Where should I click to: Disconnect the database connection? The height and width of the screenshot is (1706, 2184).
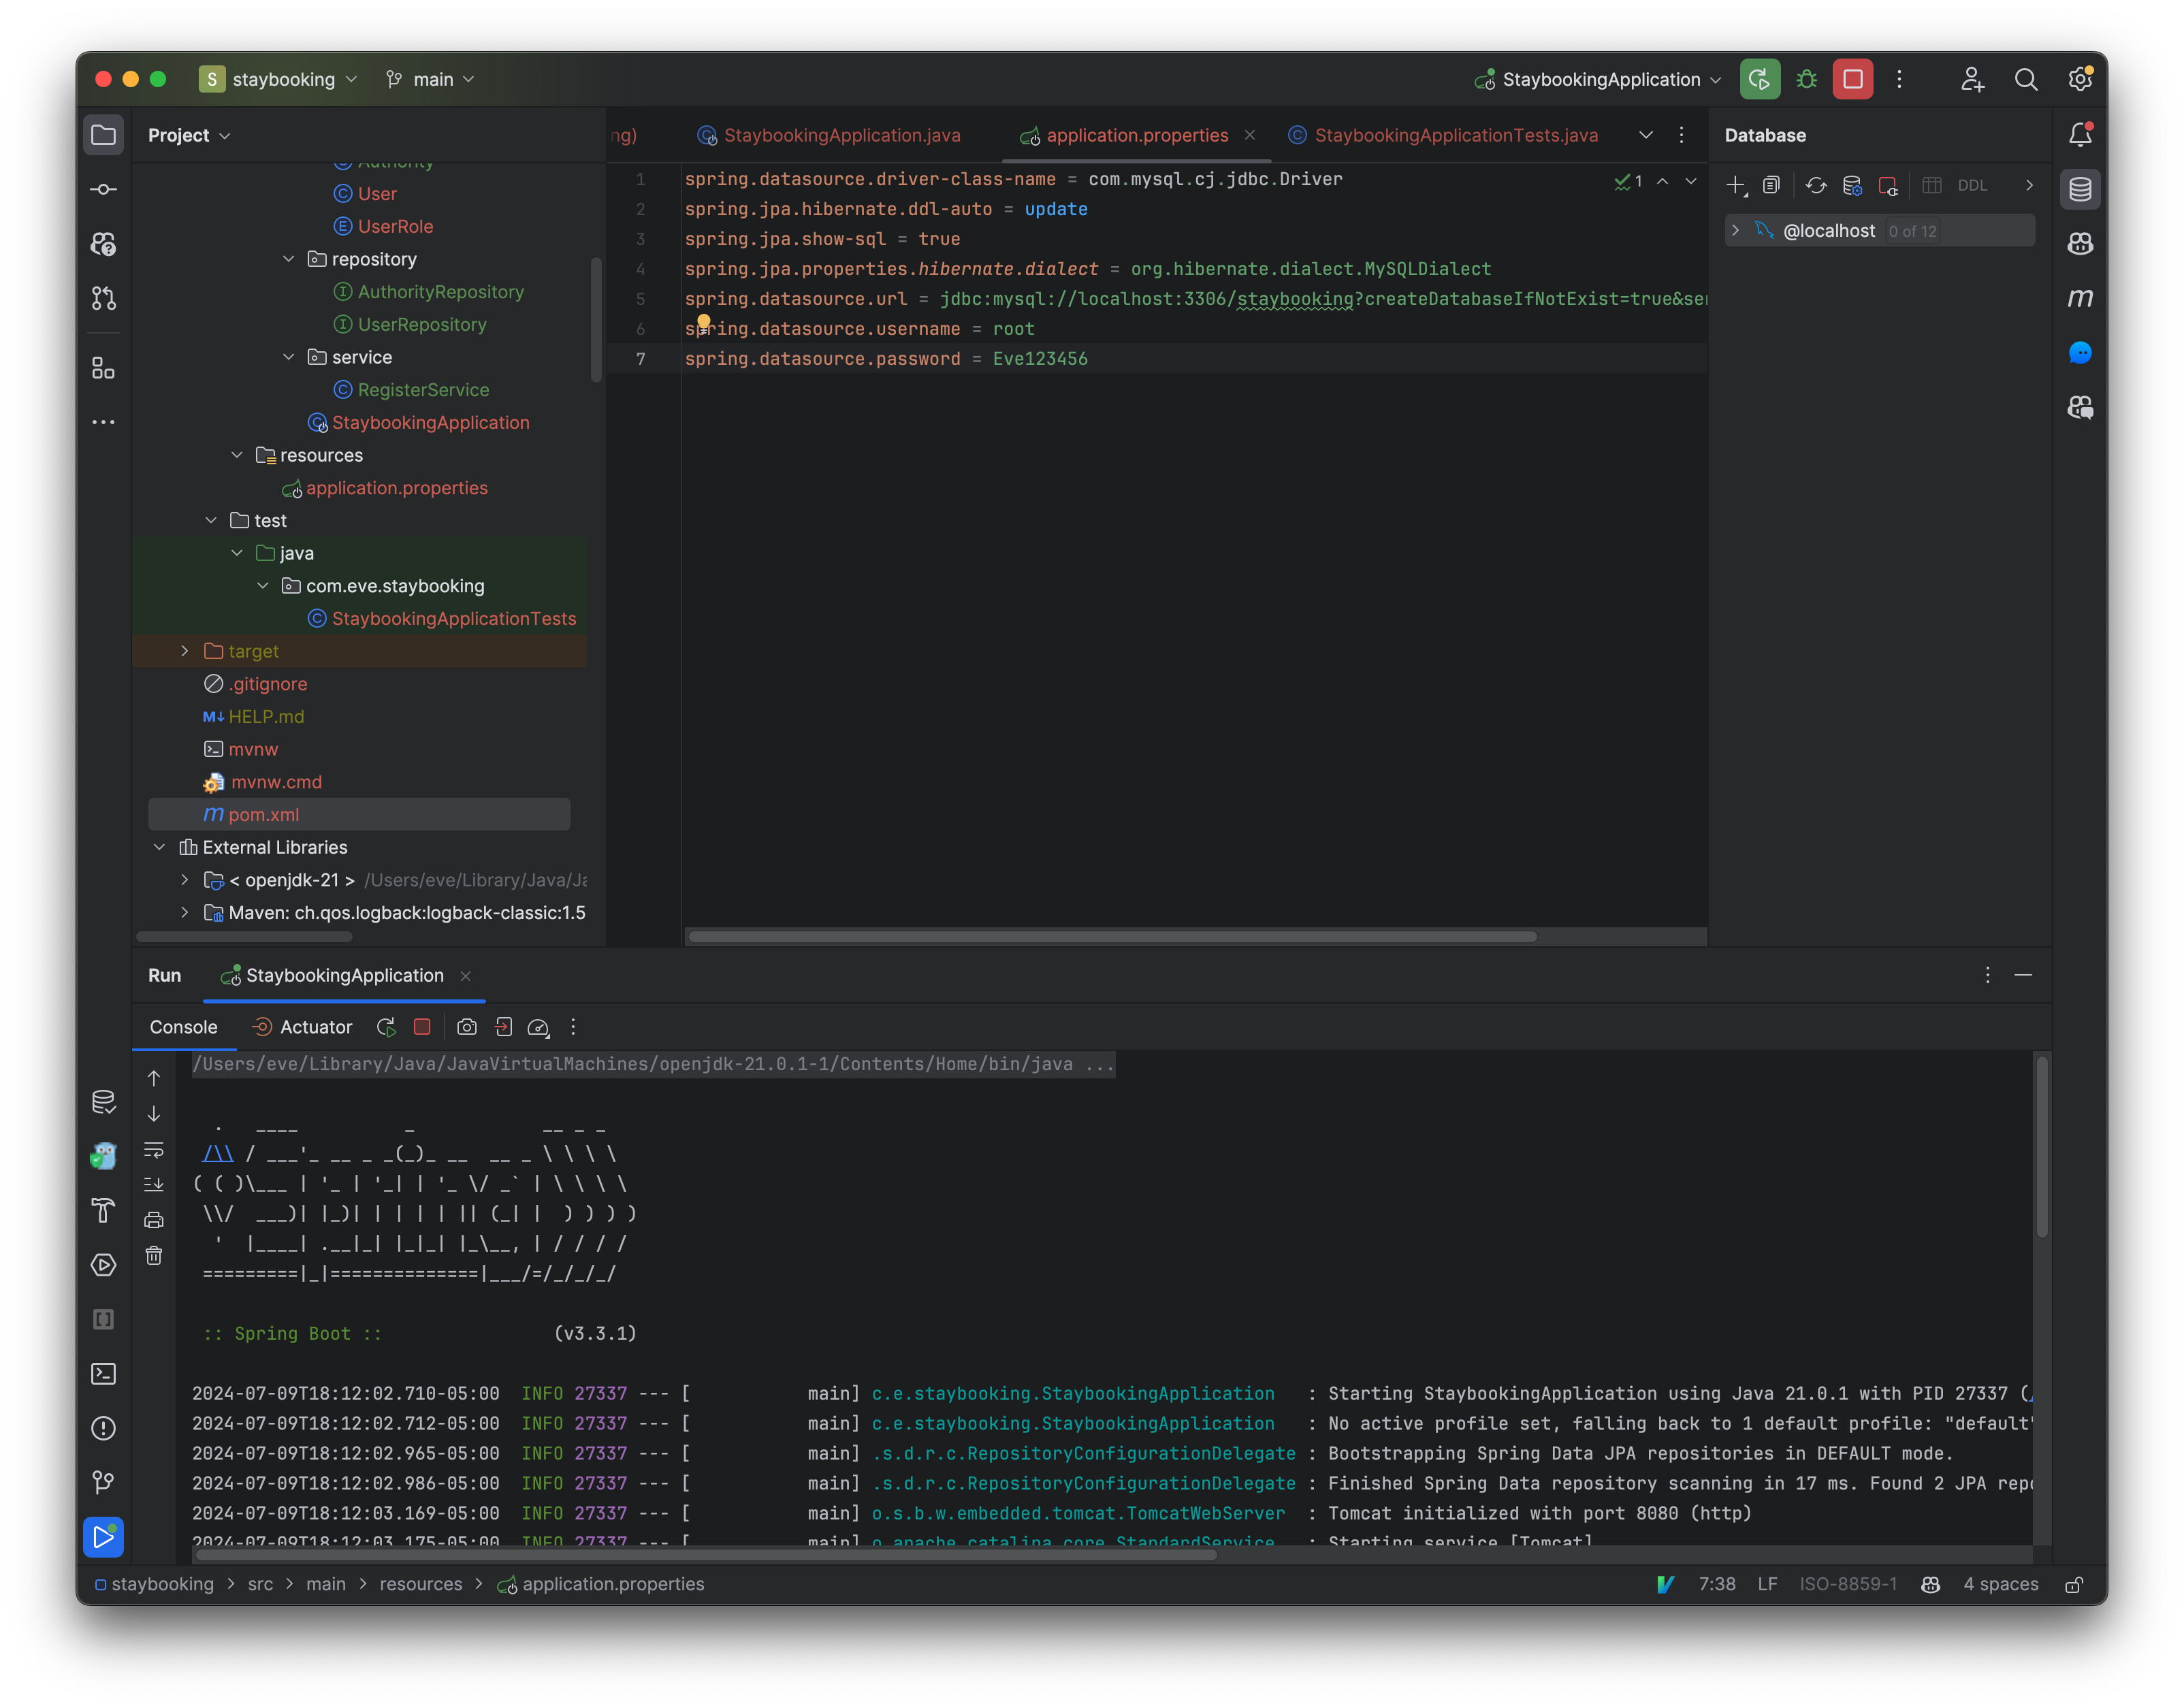[1888, 185]
